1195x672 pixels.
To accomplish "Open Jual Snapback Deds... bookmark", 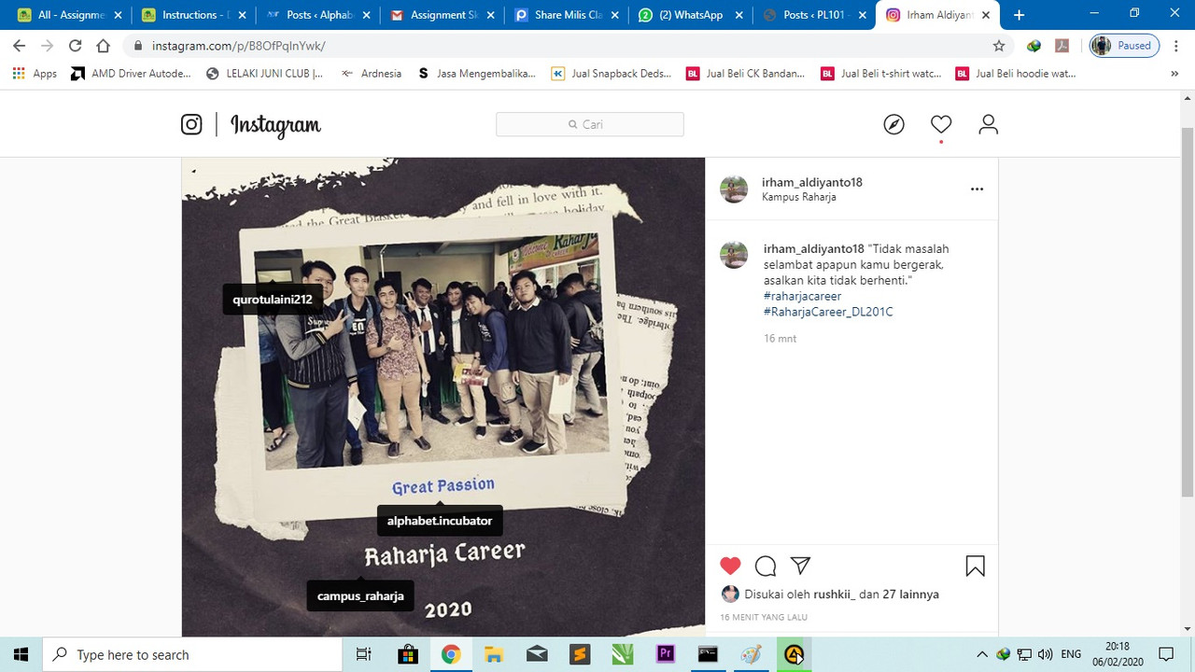I will click(612, 74).
